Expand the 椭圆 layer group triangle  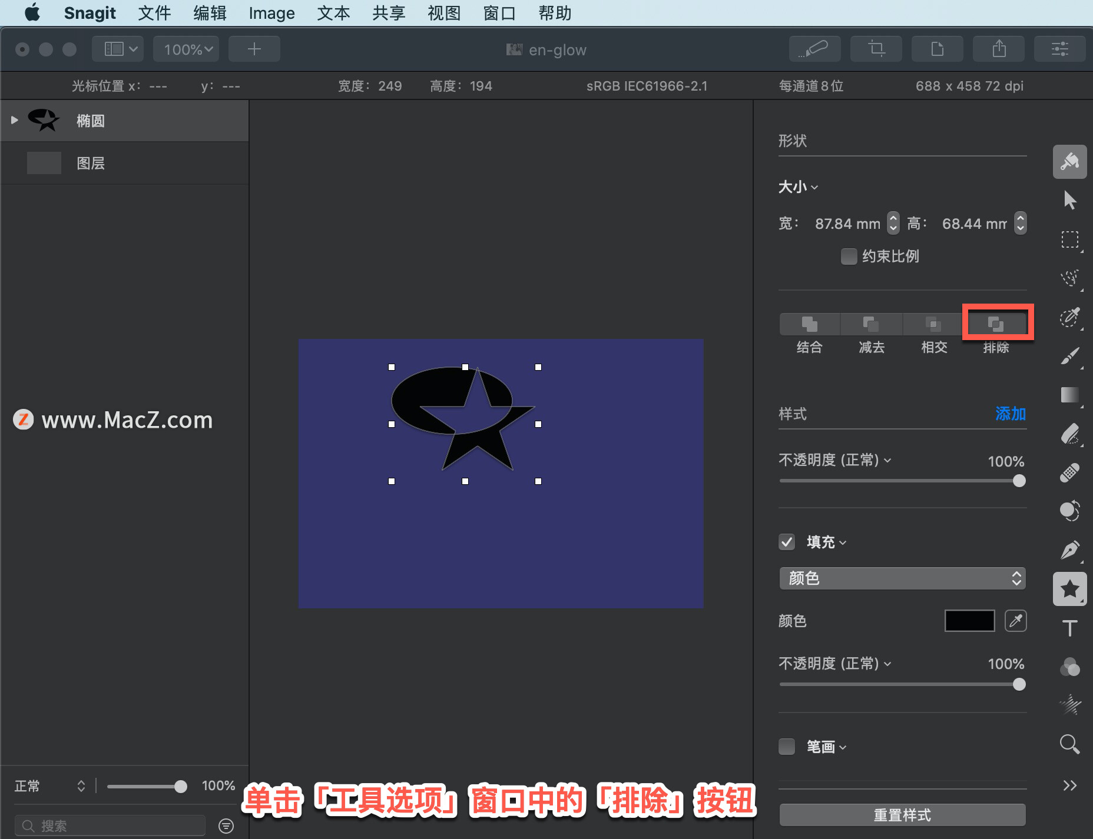(x=15, y=120)
